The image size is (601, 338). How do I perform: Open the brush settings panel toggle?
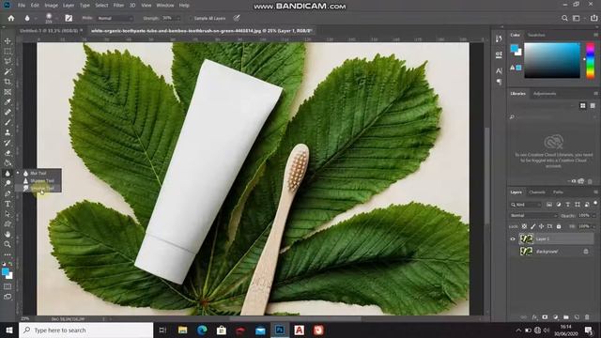click(x=69, y=18)
